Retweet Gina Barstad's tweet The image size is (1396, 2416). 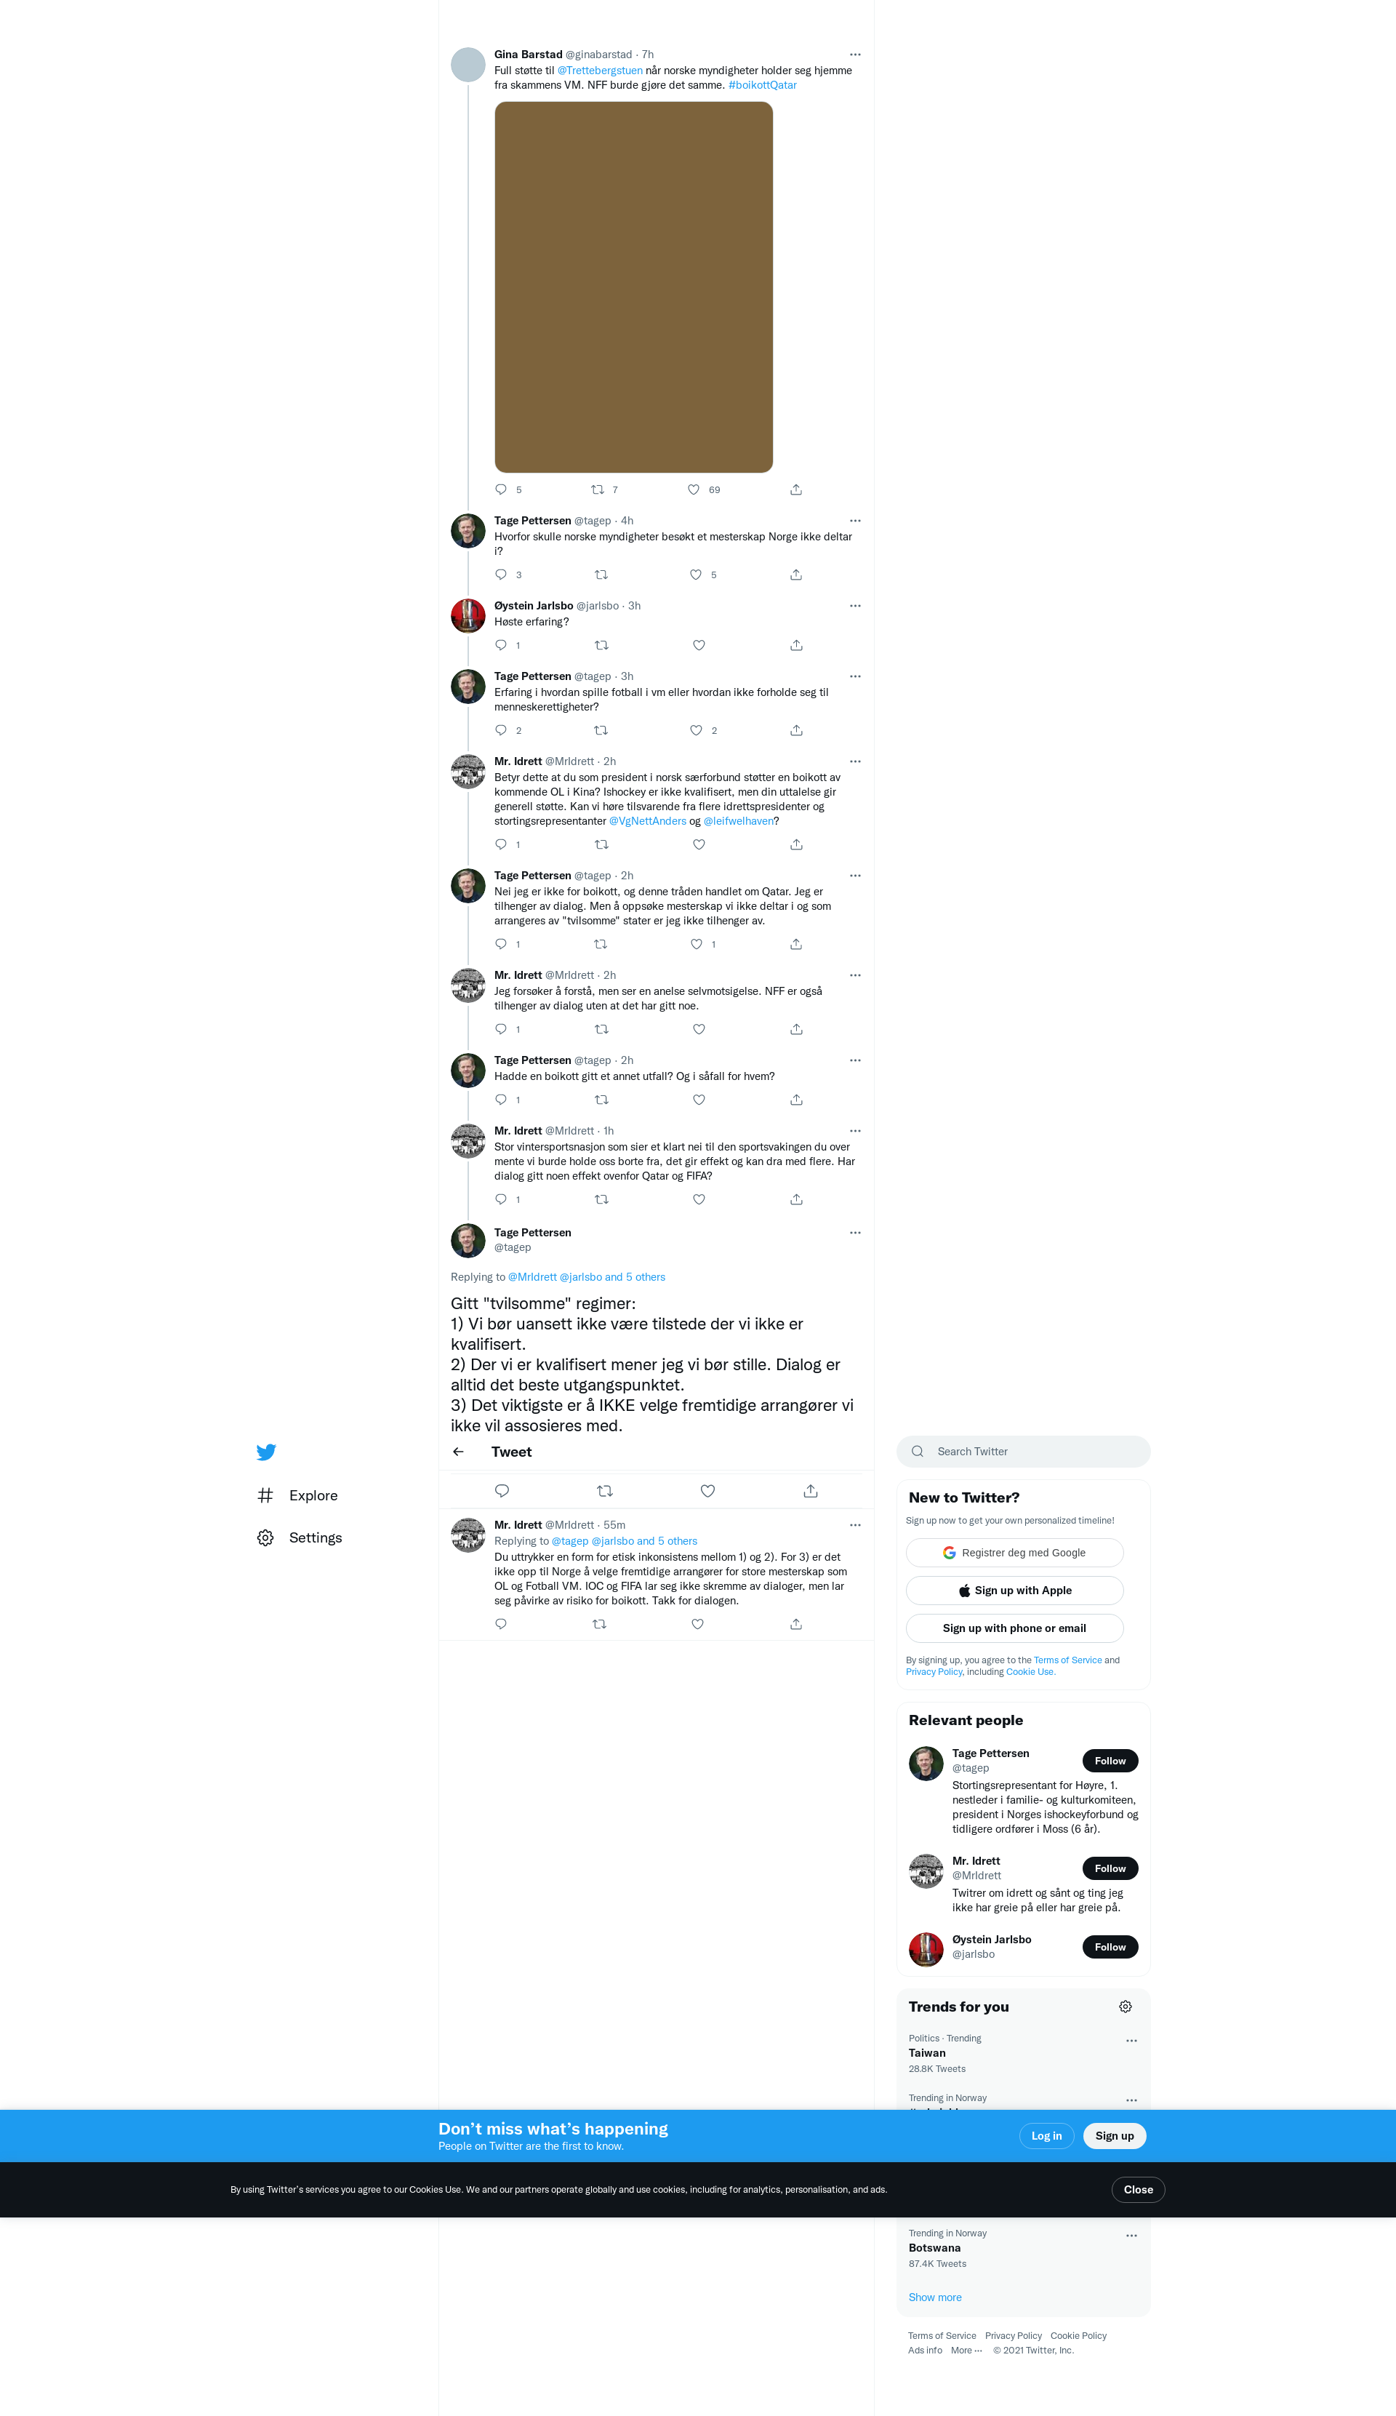point(598,490)
